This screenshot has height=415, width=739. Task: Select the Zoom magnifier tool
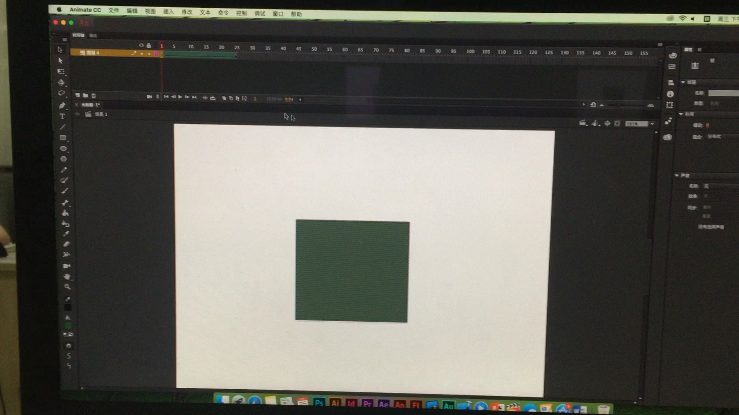[x=67, y=287]
